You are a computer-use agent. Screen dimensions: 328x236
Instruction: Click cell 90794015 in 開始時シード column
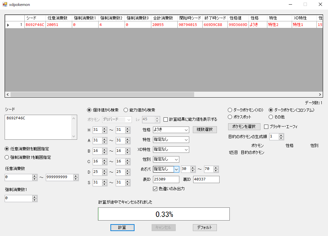point(190,25)
